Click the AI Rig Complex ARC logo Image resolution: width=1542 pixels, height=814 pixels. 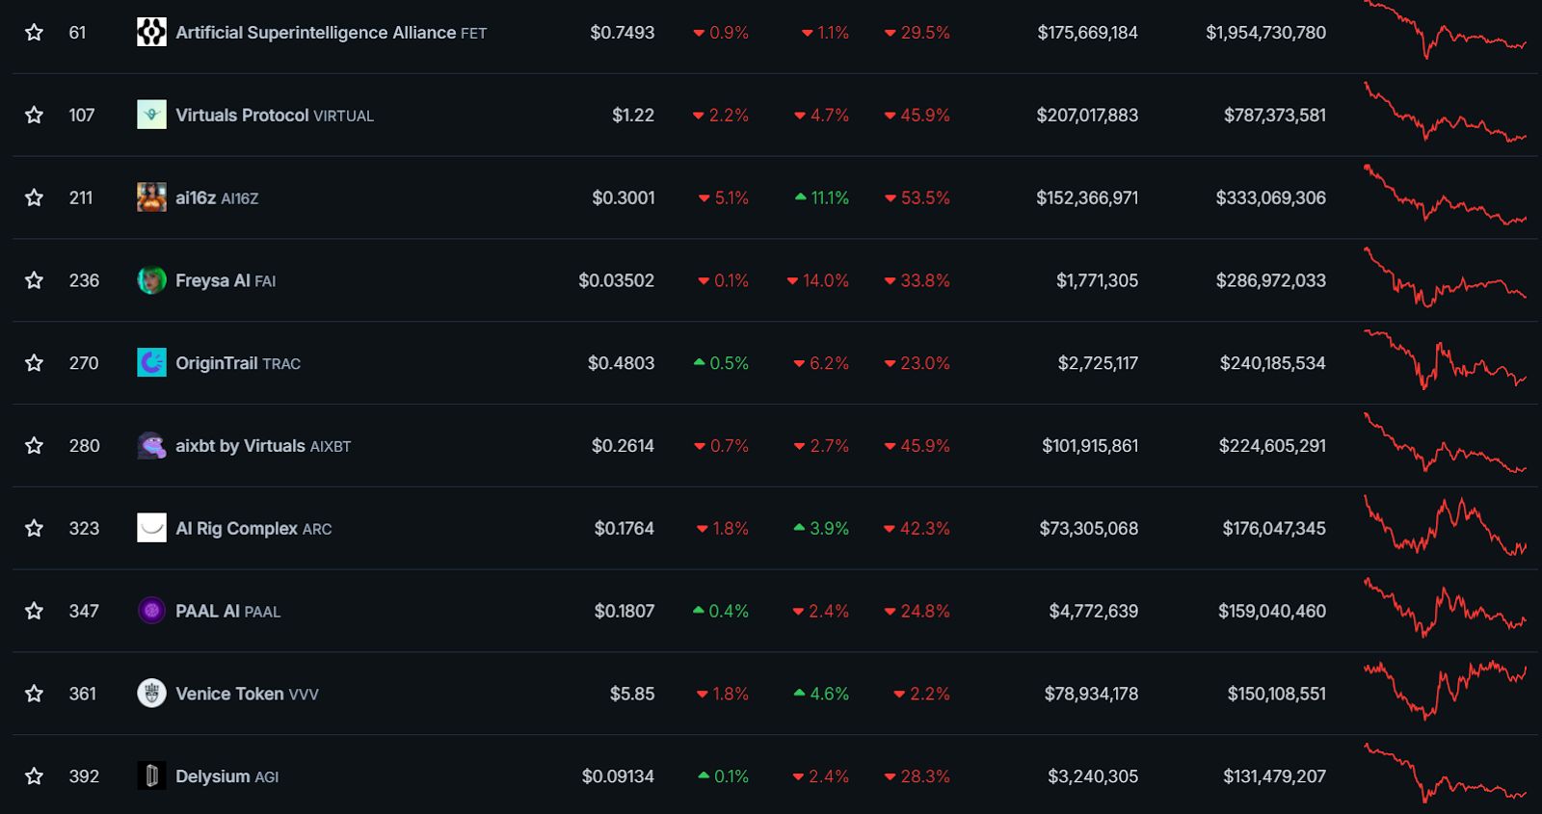click(x=151, y=529)
